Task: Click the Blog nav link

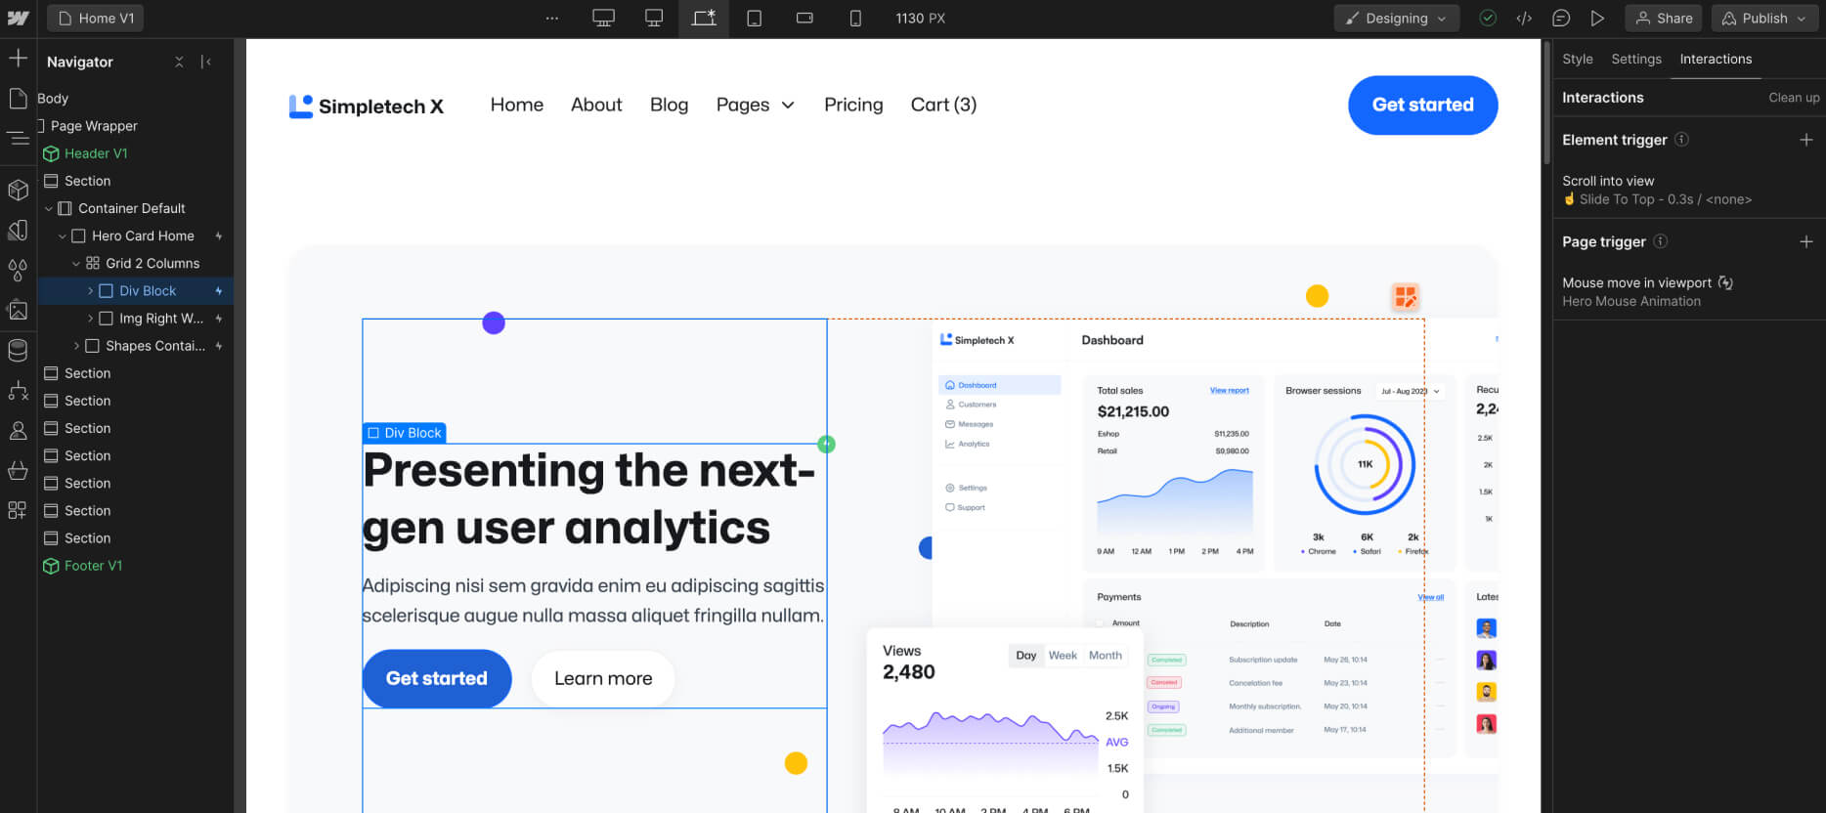Action: click(x=669, y=105)
